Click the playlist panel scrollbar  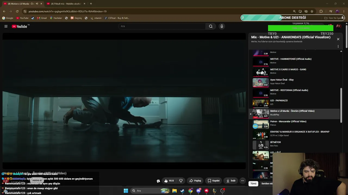pyautogui.click(x=341, y=106)
